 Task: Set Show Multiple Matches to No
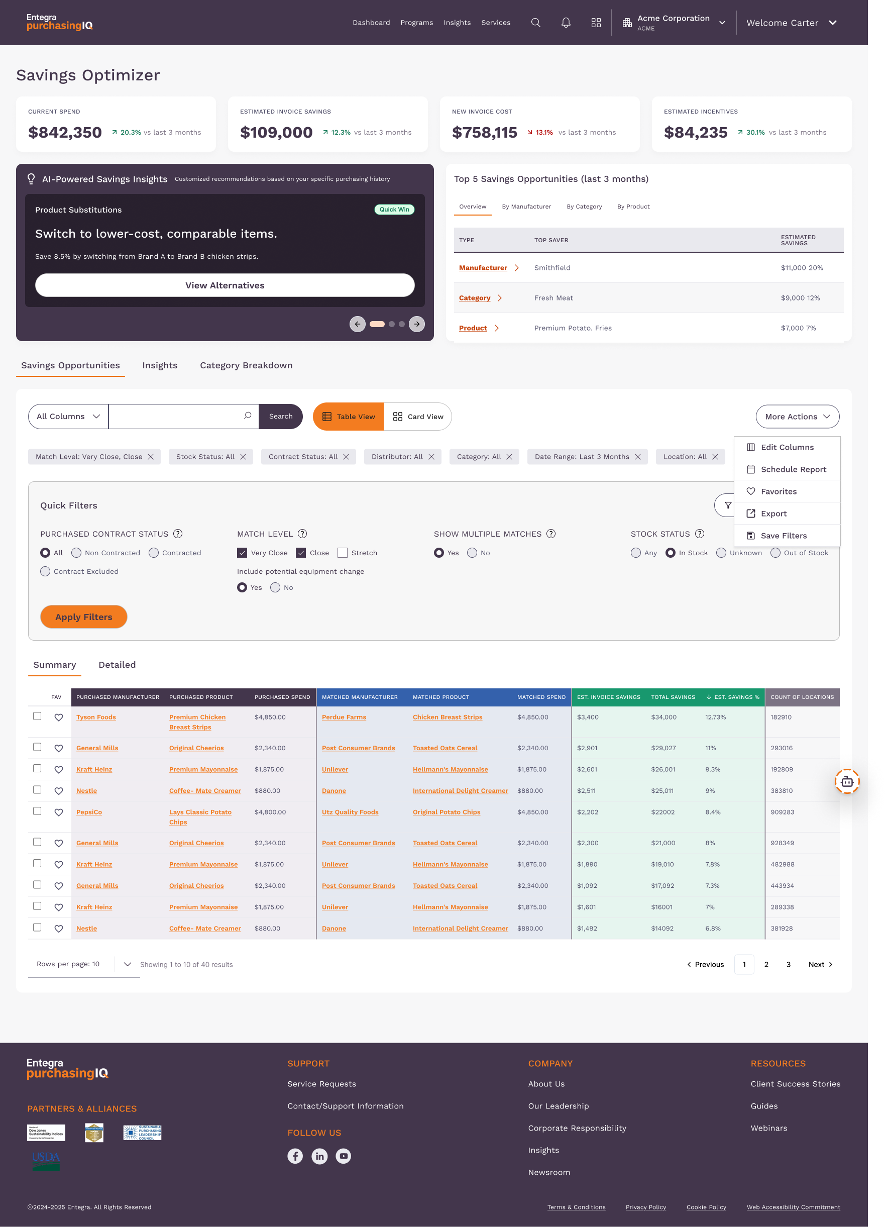472,553
